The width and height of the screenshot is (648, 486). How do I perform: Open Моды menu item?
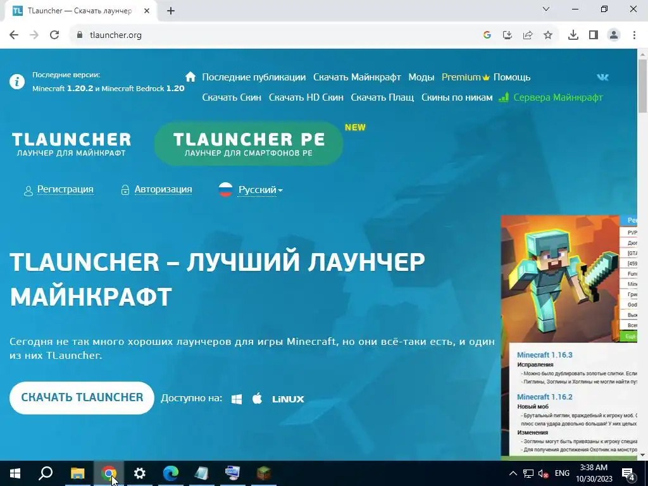pyautogui.click(x=421, y=77)
